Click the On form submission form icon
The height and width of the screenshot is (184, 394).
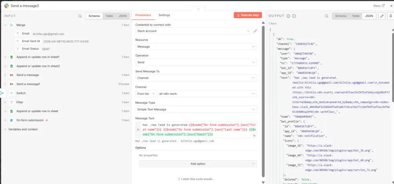coord(11,120)
